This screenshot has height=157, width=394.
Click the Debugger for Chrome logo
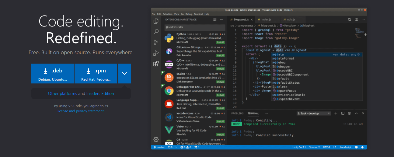pos(169,91)
